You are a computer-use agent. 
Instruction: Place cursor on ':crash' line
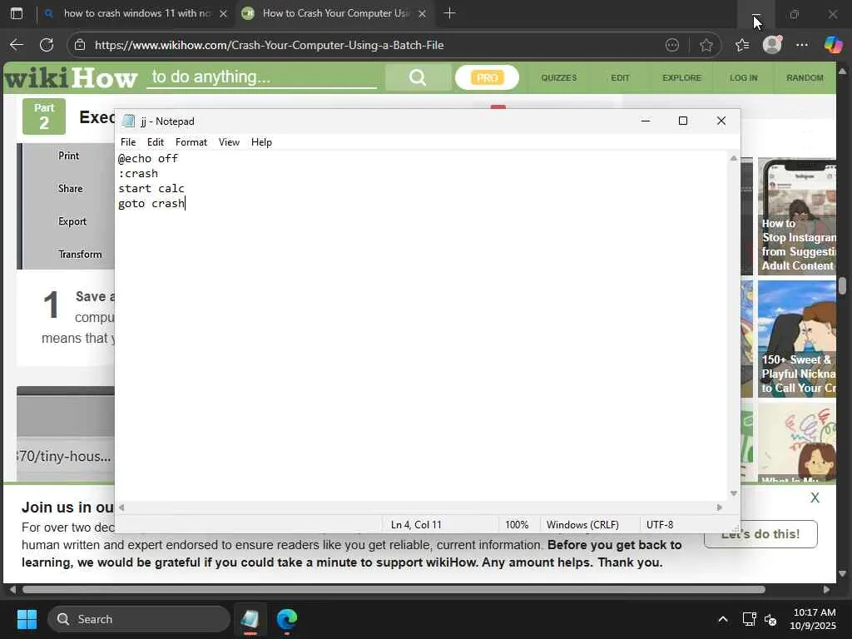click(x=138, y=173)
